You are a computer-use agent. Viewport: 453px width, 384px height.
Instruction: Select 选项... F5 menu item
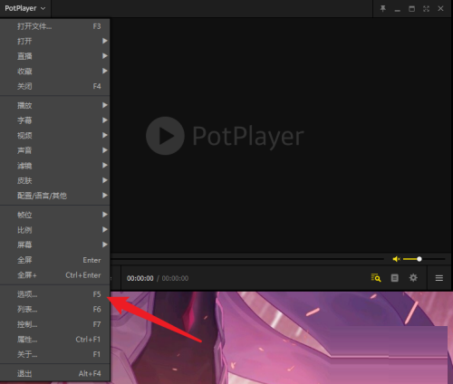pyautogui.click(x=55, y=294)
